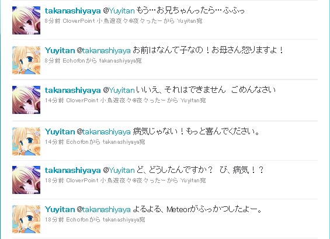Follow the @takanashiyaya mention in the お母さん tweet
This screenshot has width=330, height=239.
coord(103,50)
